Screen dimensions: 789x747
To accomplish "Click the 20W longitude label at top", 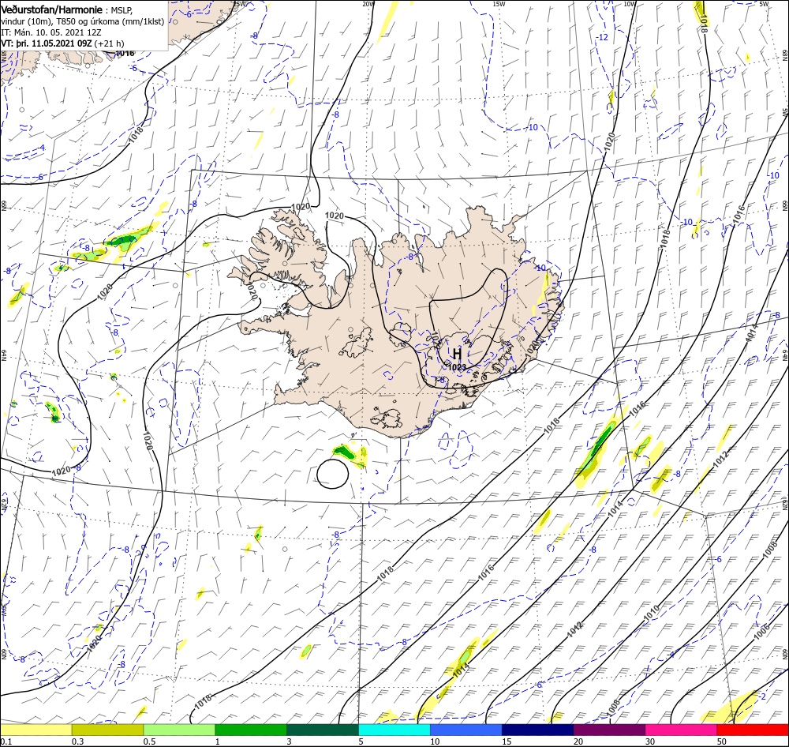I will pyautogui.click(x=368, y=4).
